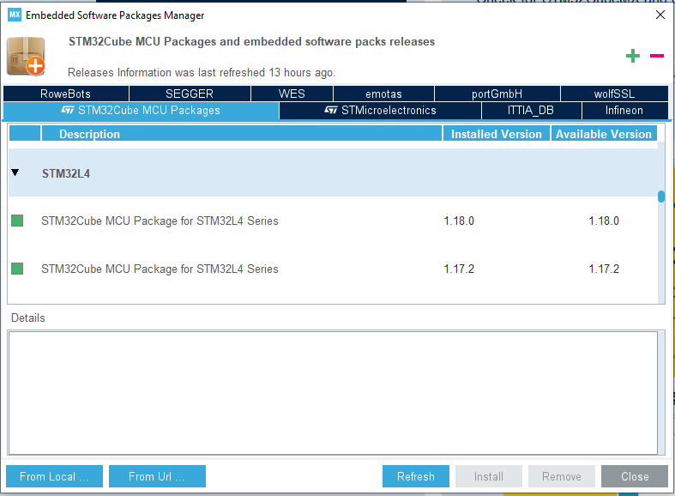This screenshot has width=675, height=496.
Task: Select the emotas tab
Action: point(383,94)
